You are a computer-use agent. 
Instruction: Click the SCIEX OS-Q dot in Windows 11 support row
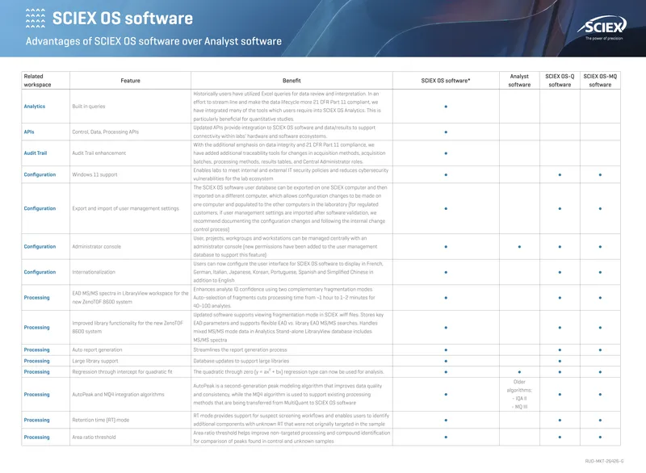coord(560,175)
